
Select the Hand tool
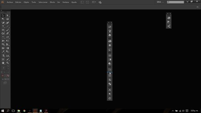point(3,63)
